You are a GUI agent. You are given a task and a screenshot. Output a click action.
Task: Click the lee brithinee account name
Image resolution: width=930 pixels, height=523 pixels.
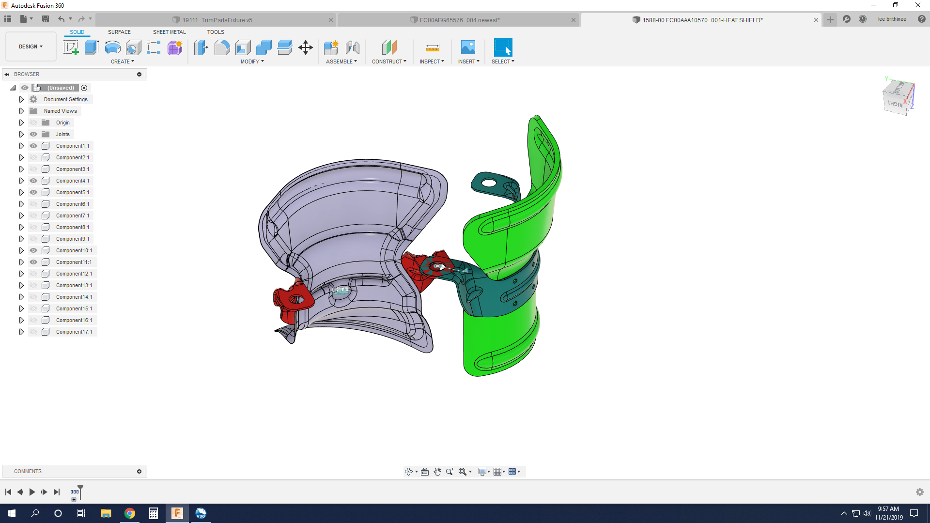pos(893,19)
